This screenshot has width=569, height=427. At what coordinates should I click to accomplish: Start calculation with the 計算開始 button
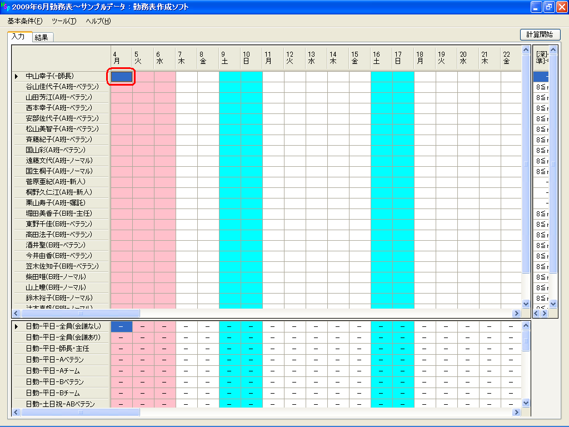(540, 34)
